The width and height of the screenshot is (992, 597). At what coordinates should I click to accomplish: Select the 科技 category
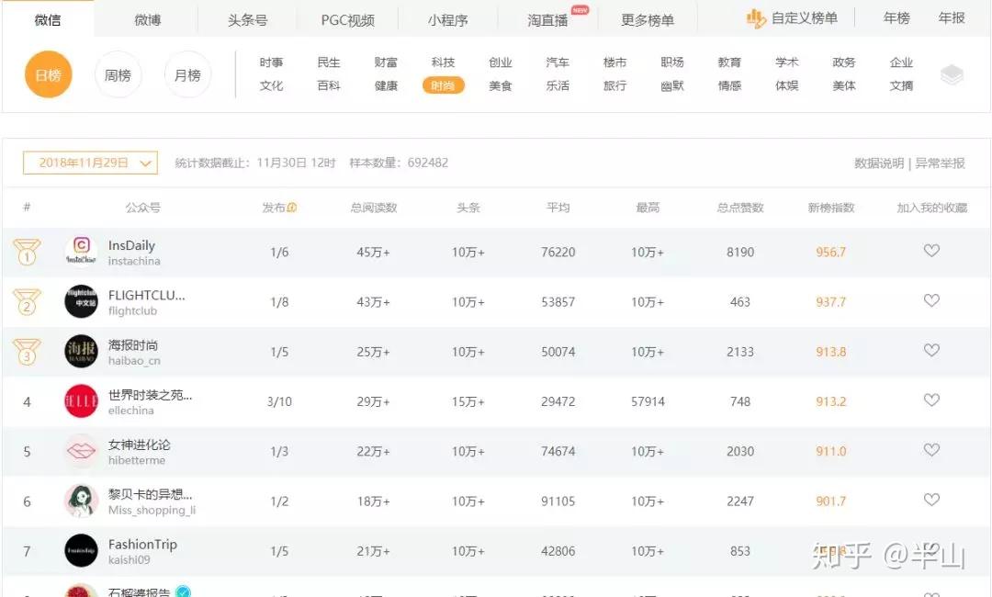443,62
